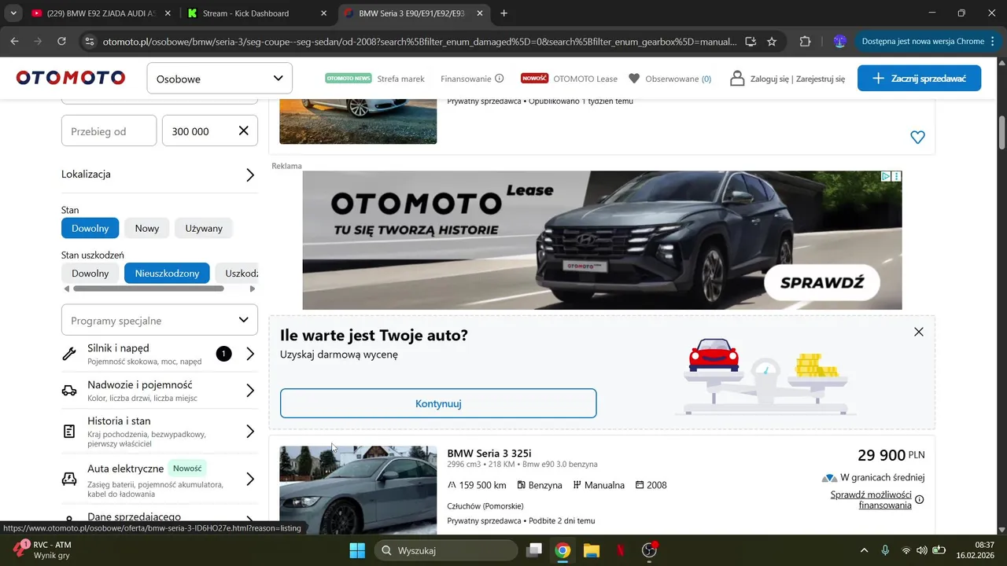Select 'Dowolny' under Stan

pos(90,228)
